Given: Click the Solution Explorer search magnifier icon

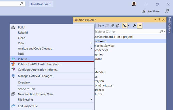Looking at the screenshot, I should coord(161,31).
